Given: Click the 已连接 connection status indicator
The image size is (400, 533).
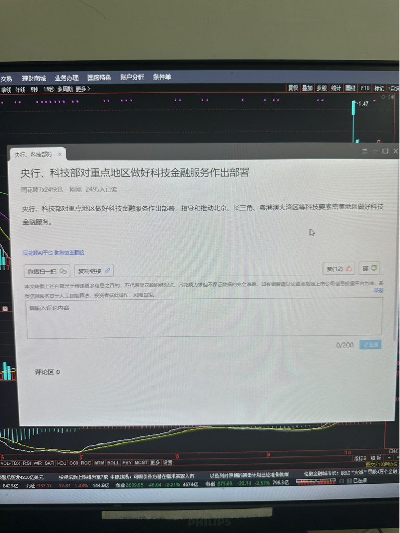Looking at the screenshot, I should click(359, 480).
